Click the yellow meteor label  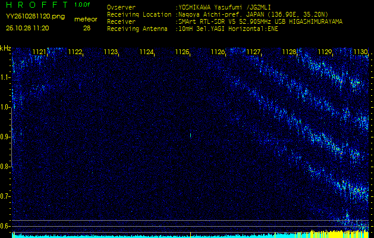[x=86, y=19]
